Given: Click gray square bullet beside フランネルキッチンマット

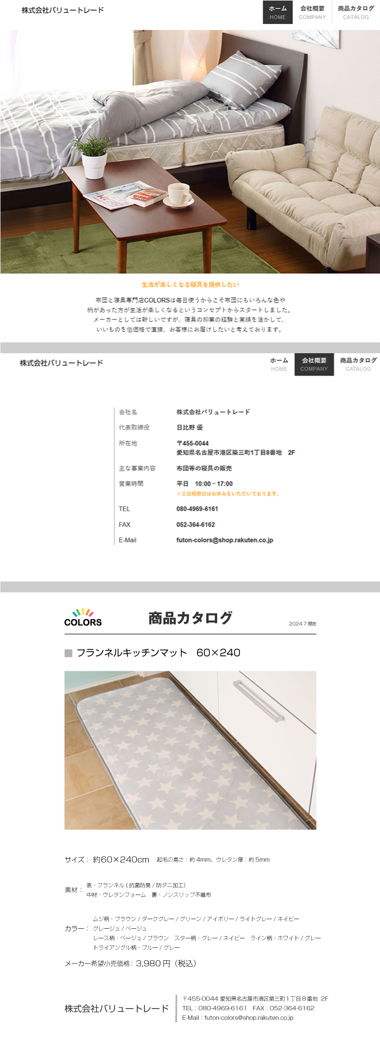Looking at the screenshot, I should pyautogui.click(x=68, y=653).
